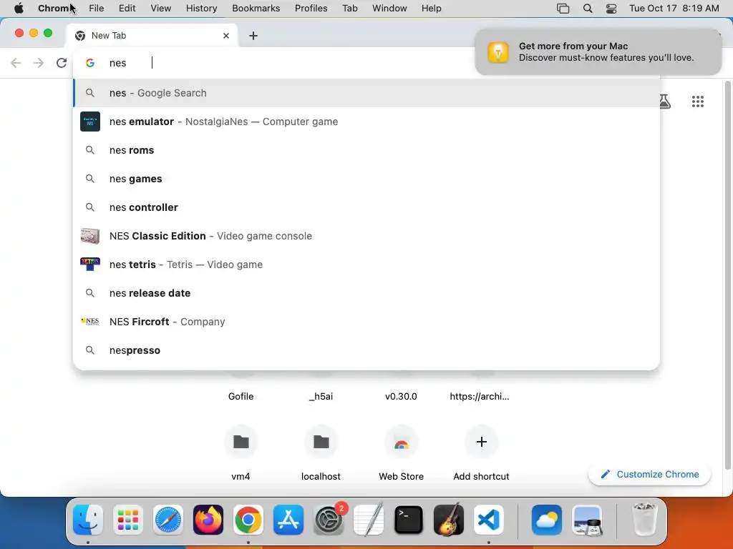
Task: Choose the NES Classic Edition suggestion
Action: 366,236
